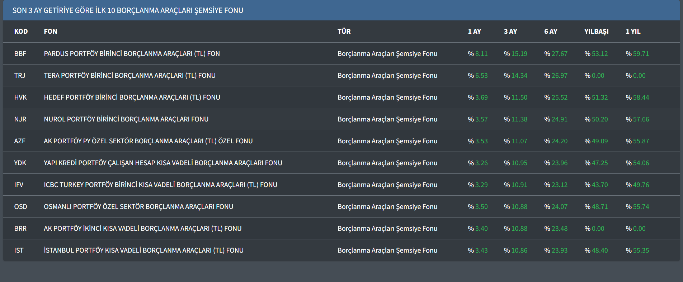Open NUROL PORTFÖY BİRİNCİ BORÇLANMA ARAÇLARI FONU
Viewport: 683px width, 282px height.
126,119
